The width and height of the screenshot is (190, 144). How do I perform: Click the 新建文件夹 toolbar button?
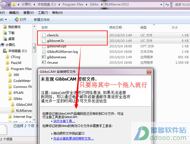[42, 20]
